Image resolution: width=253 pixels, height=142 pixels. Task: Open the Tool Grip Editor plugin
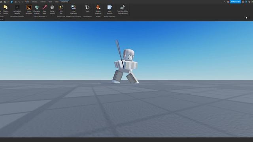123,9
